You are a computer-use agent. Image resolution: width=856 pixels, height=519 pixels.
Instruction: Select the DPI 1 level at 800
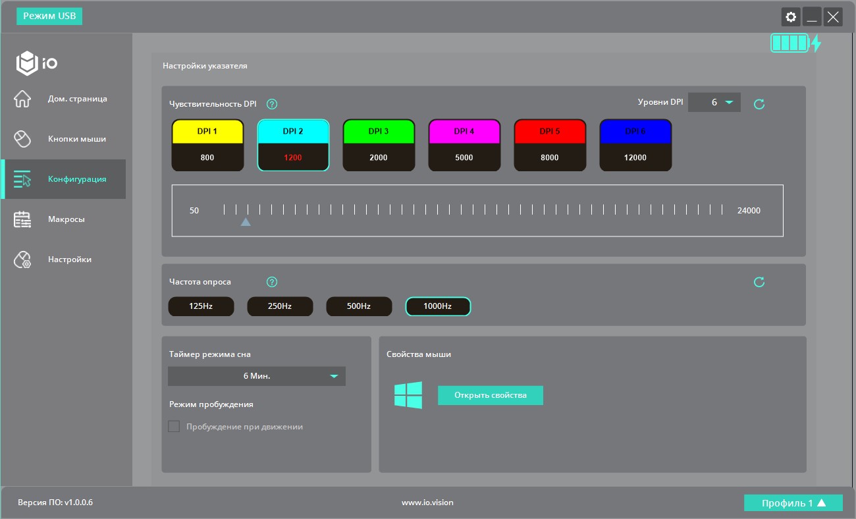tap(207, 145)
